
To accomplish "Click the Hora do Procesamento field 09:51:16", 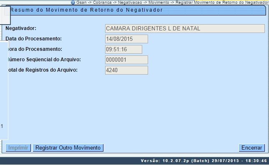I will (x=123, y=49).
